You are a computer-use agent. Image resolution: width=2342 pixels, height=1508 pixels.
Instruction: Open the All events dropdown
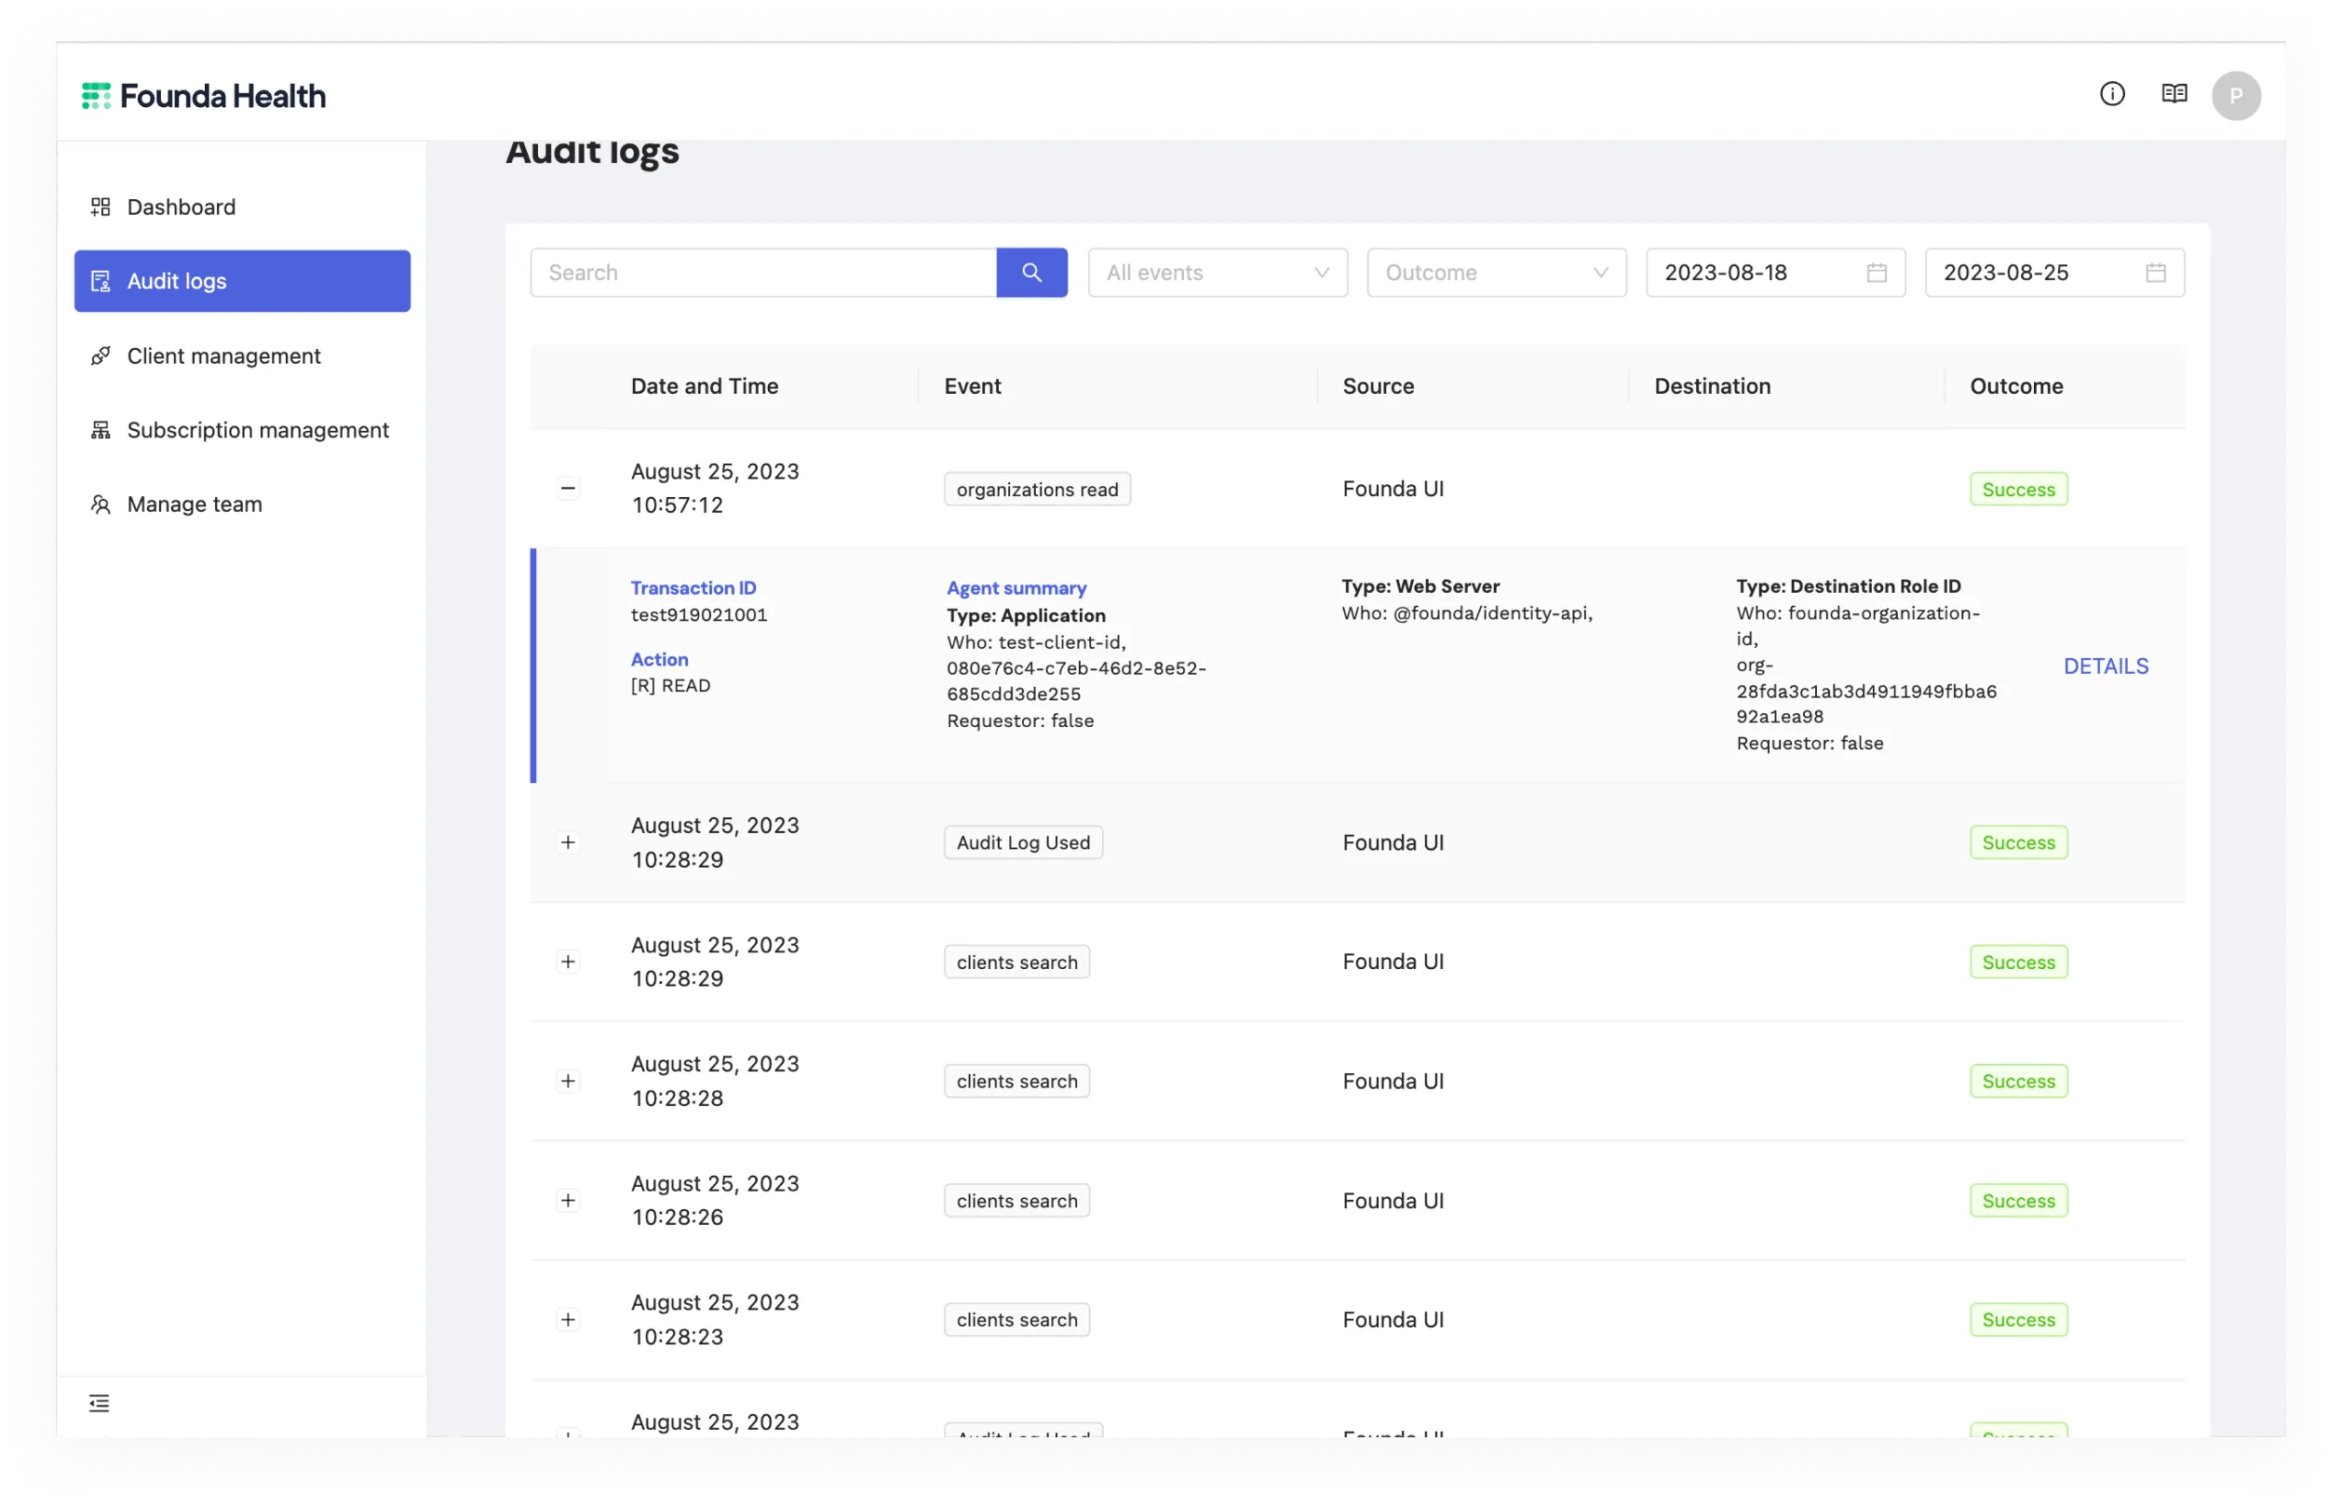click(x=1217, y=272)
